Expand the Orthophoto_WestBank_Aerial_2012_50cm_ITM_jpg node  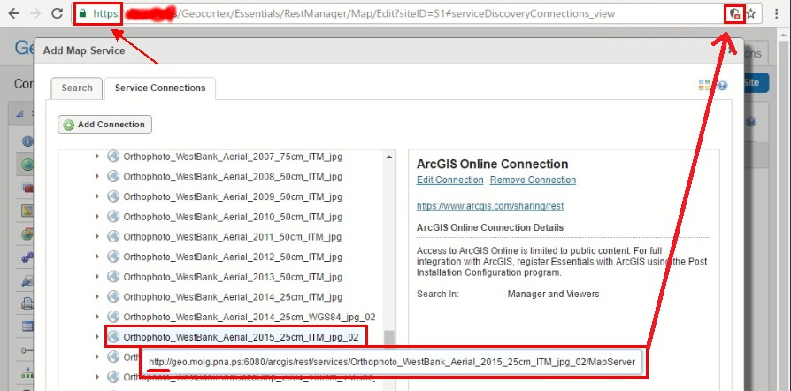tap(96, 257)
